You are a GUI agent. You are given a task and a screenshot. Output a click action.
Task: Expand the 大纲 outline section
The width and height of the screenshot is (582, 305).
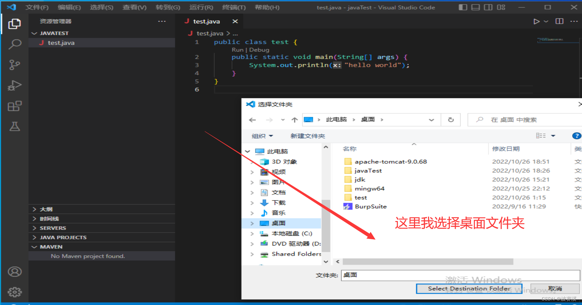pyautogui.click(x=101, y=209)
